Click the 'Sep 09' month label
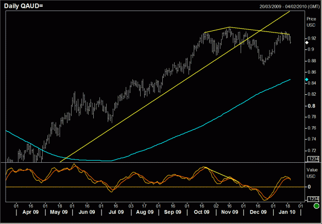The width and height of the screenshot is (322, 224). click(x=173, y=212)
